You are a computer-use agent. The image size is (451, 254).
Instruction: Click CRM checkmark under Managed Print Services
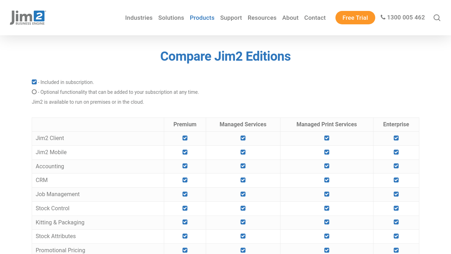pos(327,180)
